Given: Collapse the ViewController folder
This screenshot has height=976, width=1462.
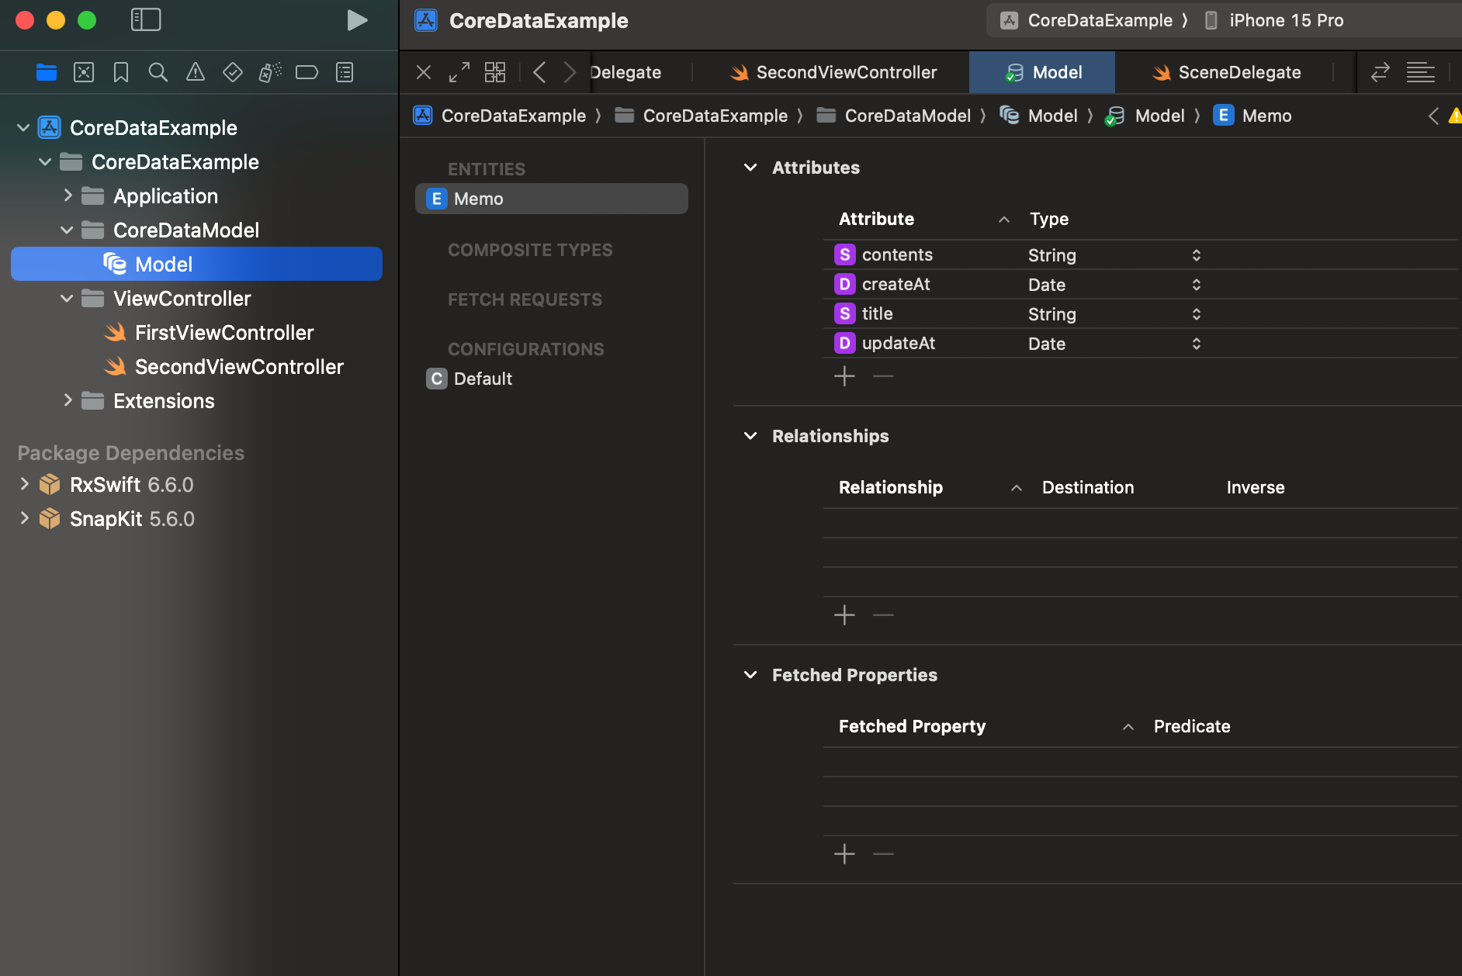Looking at the screenshot, I should pos(67,298).
